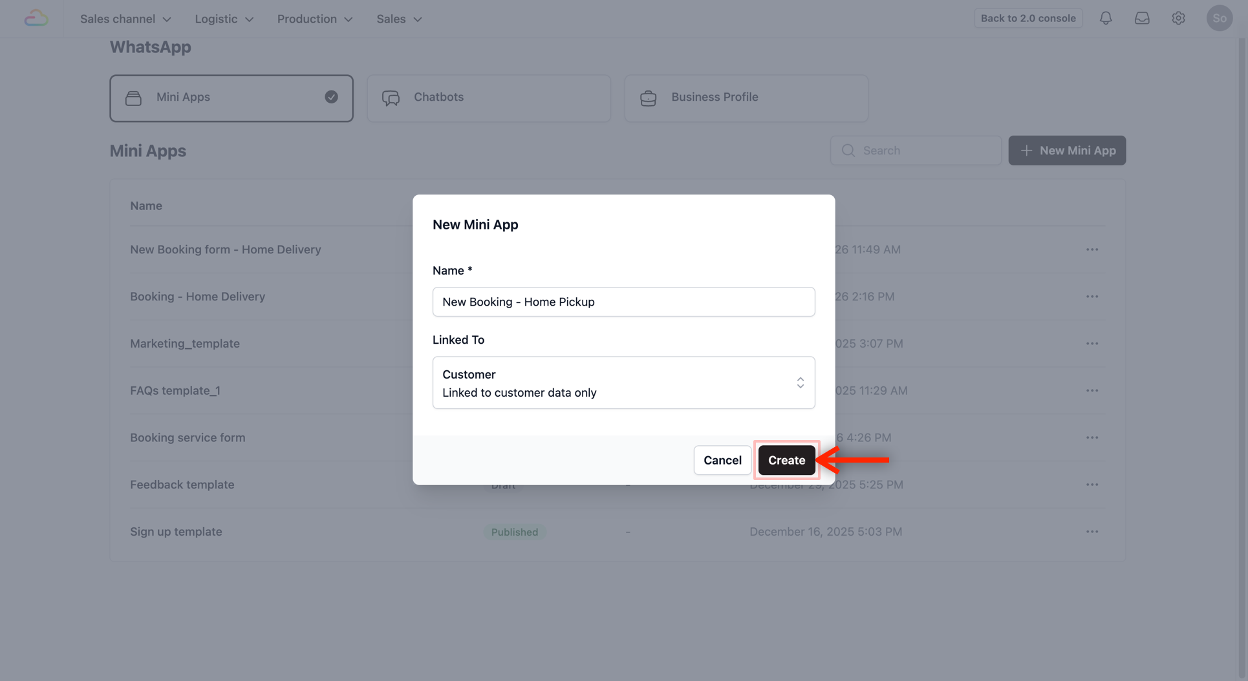Open more options for Booking service form row
Screen dimensions: 1248x681
1092,437
